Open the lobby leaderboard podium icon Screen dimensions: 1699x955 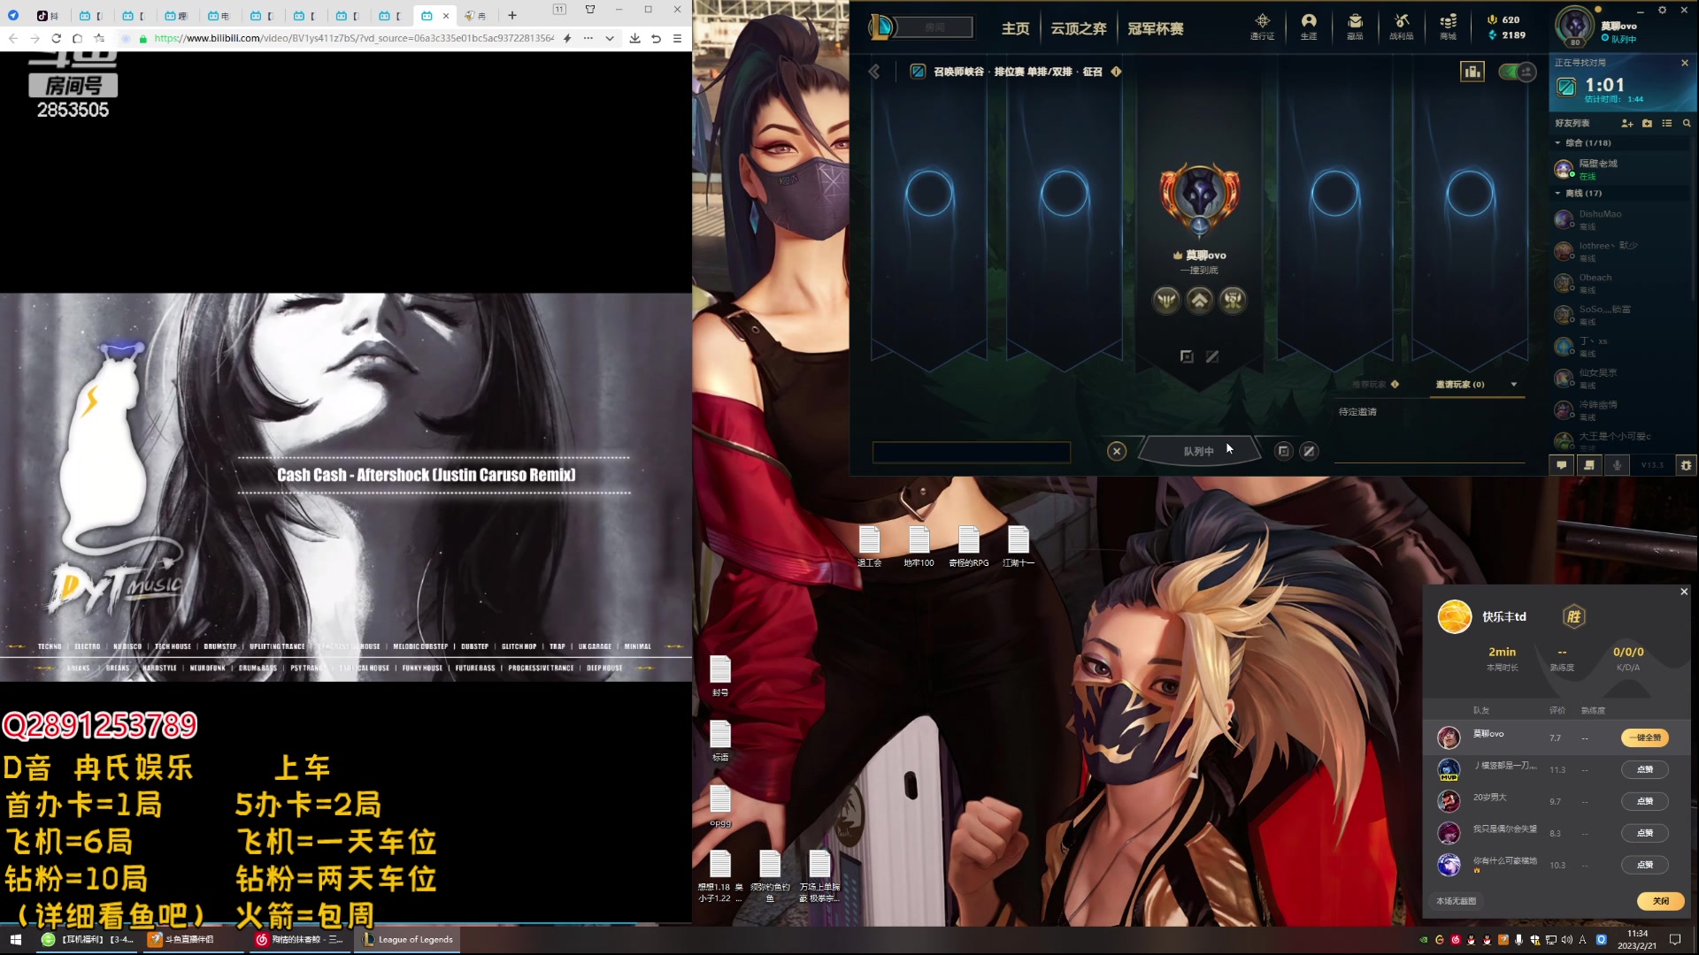pyautogui.click(x=1472, y=72)
